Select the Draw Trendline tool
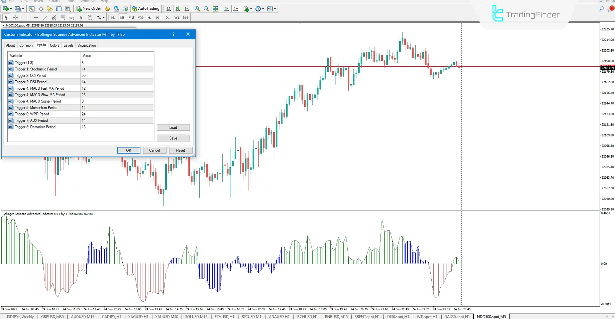The width and height of the screenshot is (615, 319). 45,18
